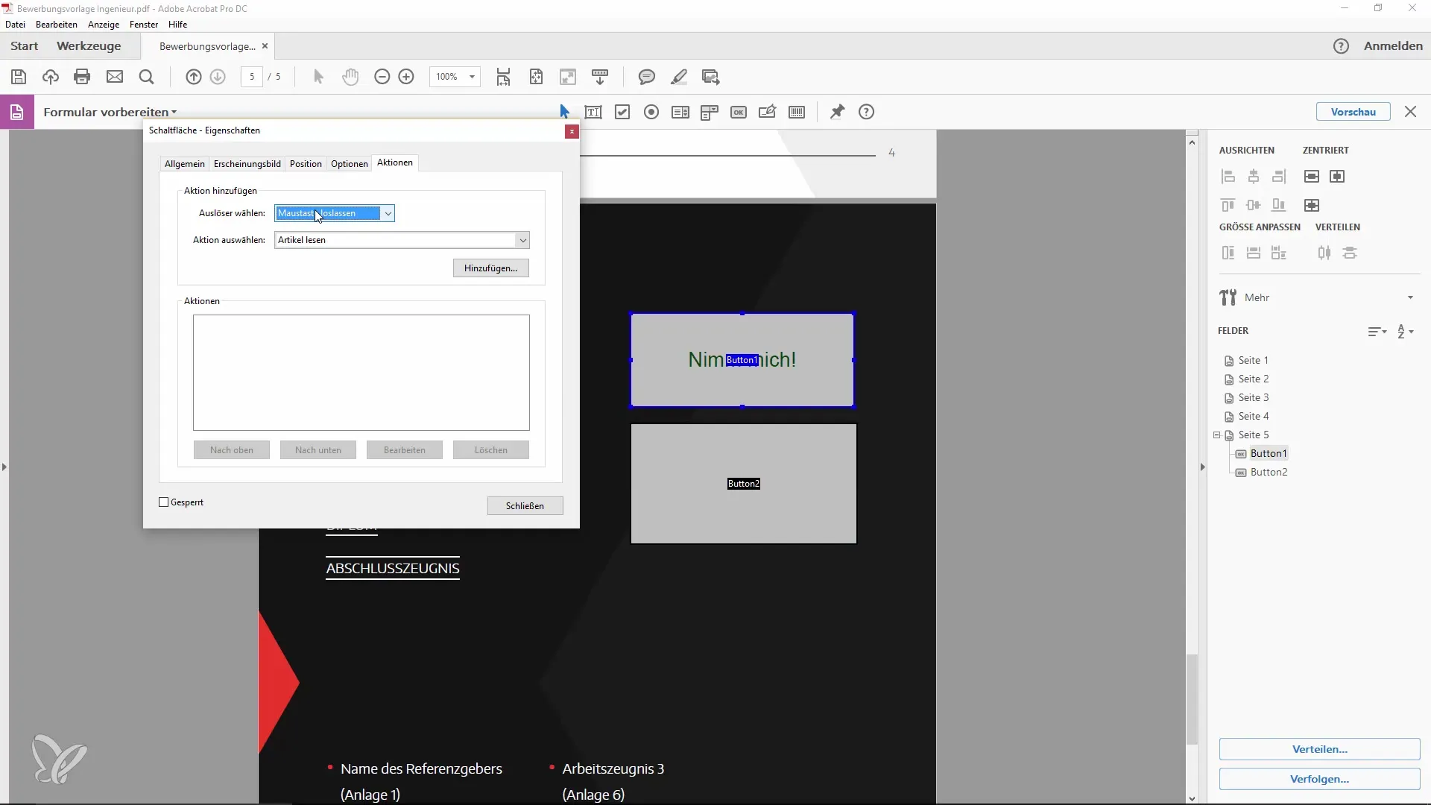Select Seite 3 in the fields list
Image resolution: width=1431 pixels, height=805 pixels.
(1253, 398)
